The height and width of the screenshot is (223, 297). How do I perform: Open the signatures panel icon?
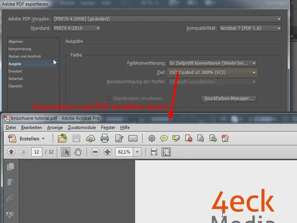10,215
